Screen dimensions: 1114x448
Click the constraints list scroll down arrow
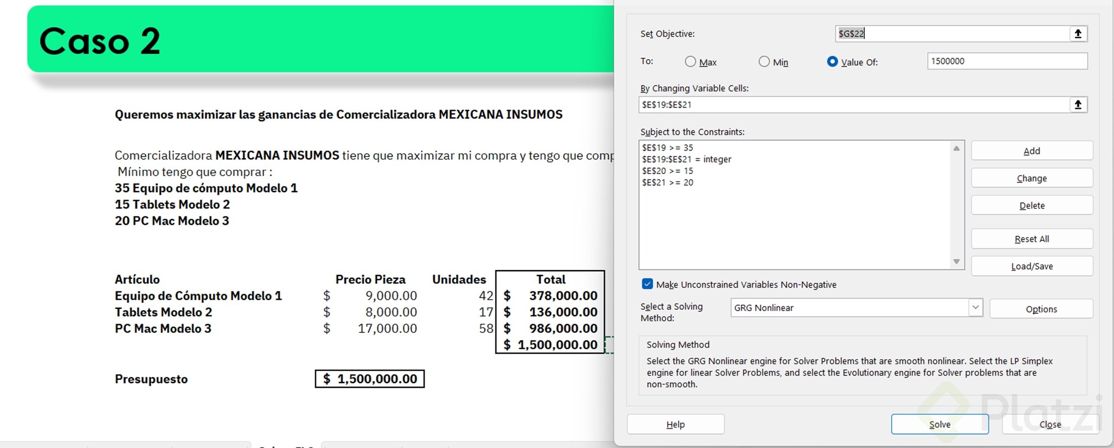pos(956,261)
